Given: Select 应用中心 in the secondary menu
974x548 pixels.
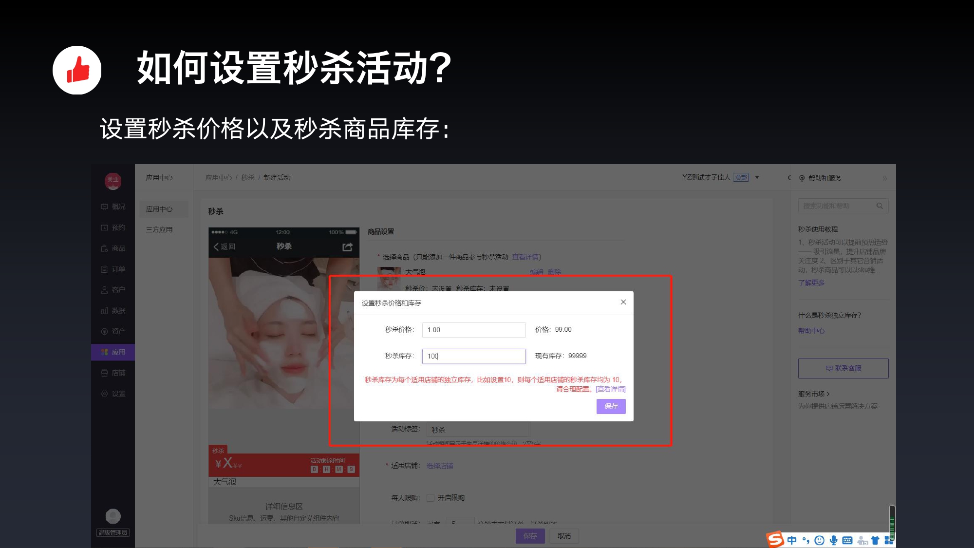Looking at the screenshot, I should [164, 209].
